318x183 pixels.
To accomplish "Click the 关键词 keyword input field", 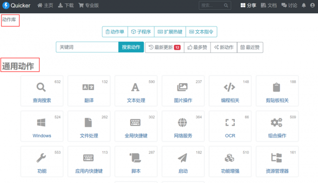I will tap(87, 47).
